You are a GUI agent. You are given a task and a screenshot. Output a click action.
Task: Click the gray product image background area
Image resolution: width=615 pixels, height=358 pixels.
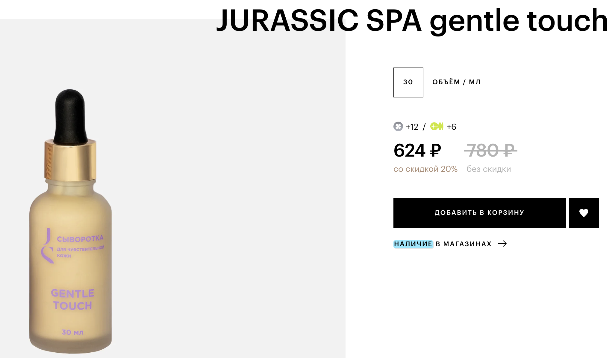(x=228, y=194)
